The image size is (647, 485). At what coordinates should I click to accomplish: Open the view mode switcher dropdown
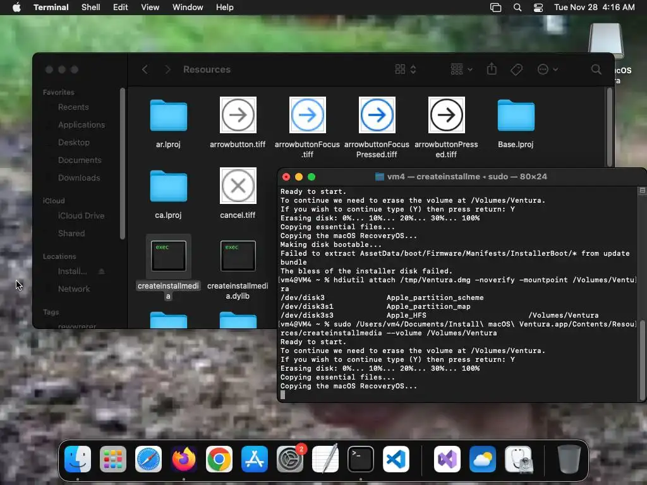[x=406, y=69]
